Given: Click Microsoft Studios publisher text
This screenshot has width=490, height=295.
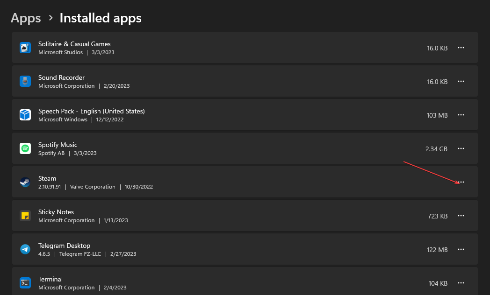Looking at the screenshot, I should pyautogui.click(x=61, y=52).
